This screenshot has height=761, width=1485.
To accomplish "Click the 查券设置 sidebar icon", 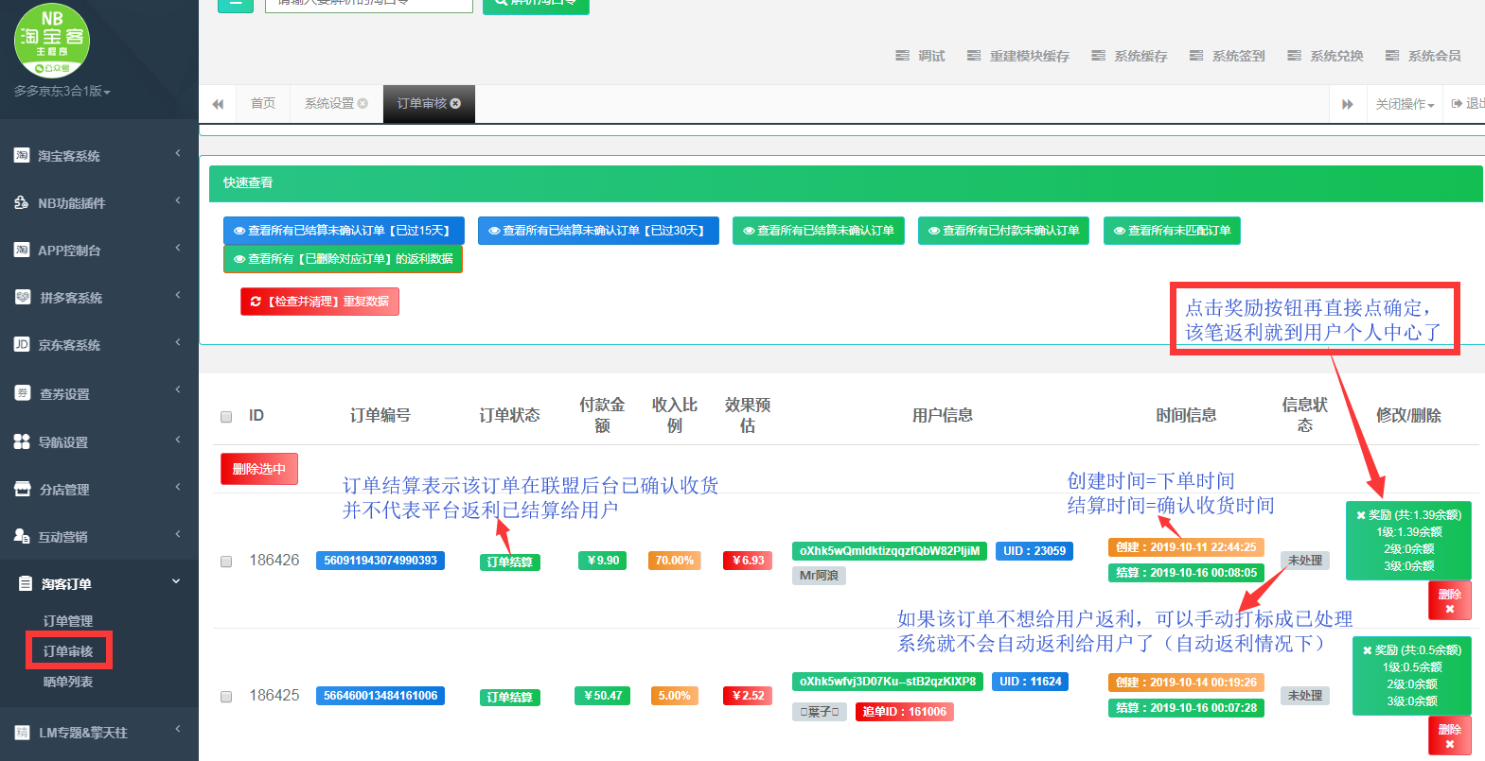I will tap(23, 392).
